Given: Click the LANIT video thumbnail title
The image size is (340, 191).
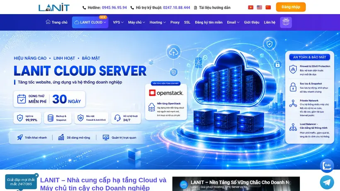Looking at the screenshot, I should tap(240, 182).
